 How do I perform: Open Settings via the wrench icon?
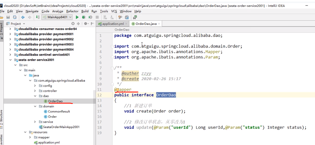120,17
